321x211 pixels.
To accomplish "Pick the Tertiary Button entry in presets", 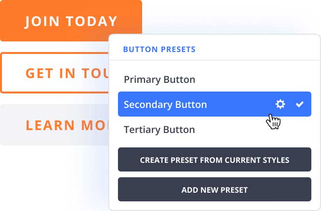I will tap(159, 130).
